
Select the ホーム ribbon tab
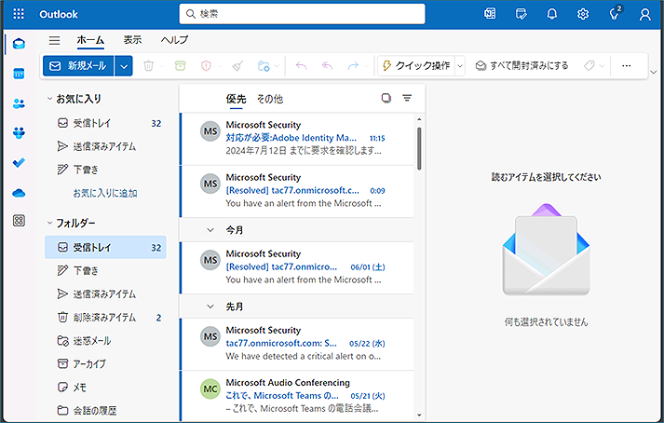point(90,40)
